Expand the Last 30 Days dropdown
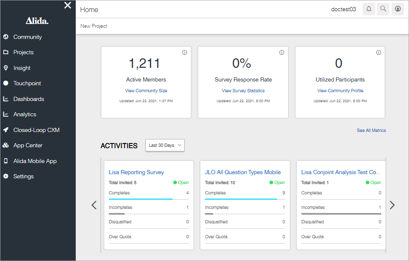The width and height of the screenshot is (409, 261). [165, 145]
